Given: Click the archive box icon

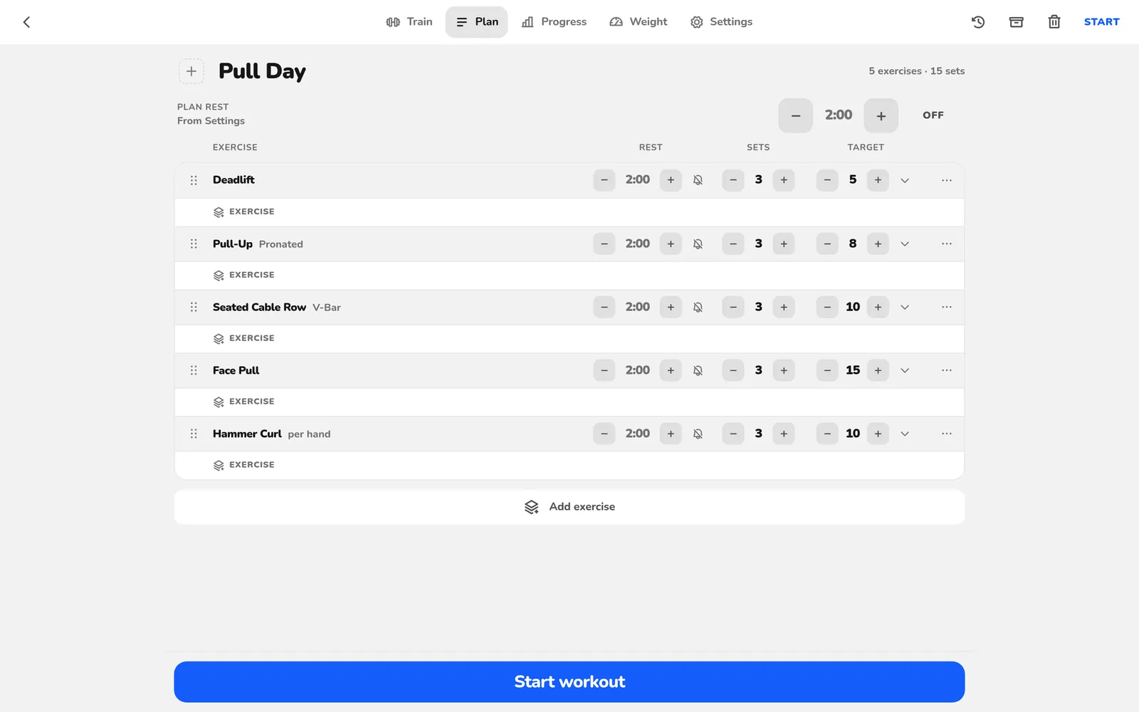Looking at the screenshot, I should pos(1017,22).
